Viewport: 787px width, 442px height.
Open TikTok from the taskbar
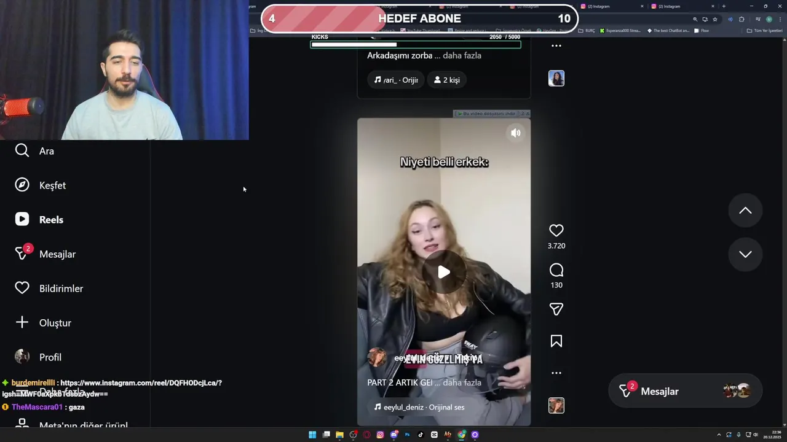tap(421, 435)
